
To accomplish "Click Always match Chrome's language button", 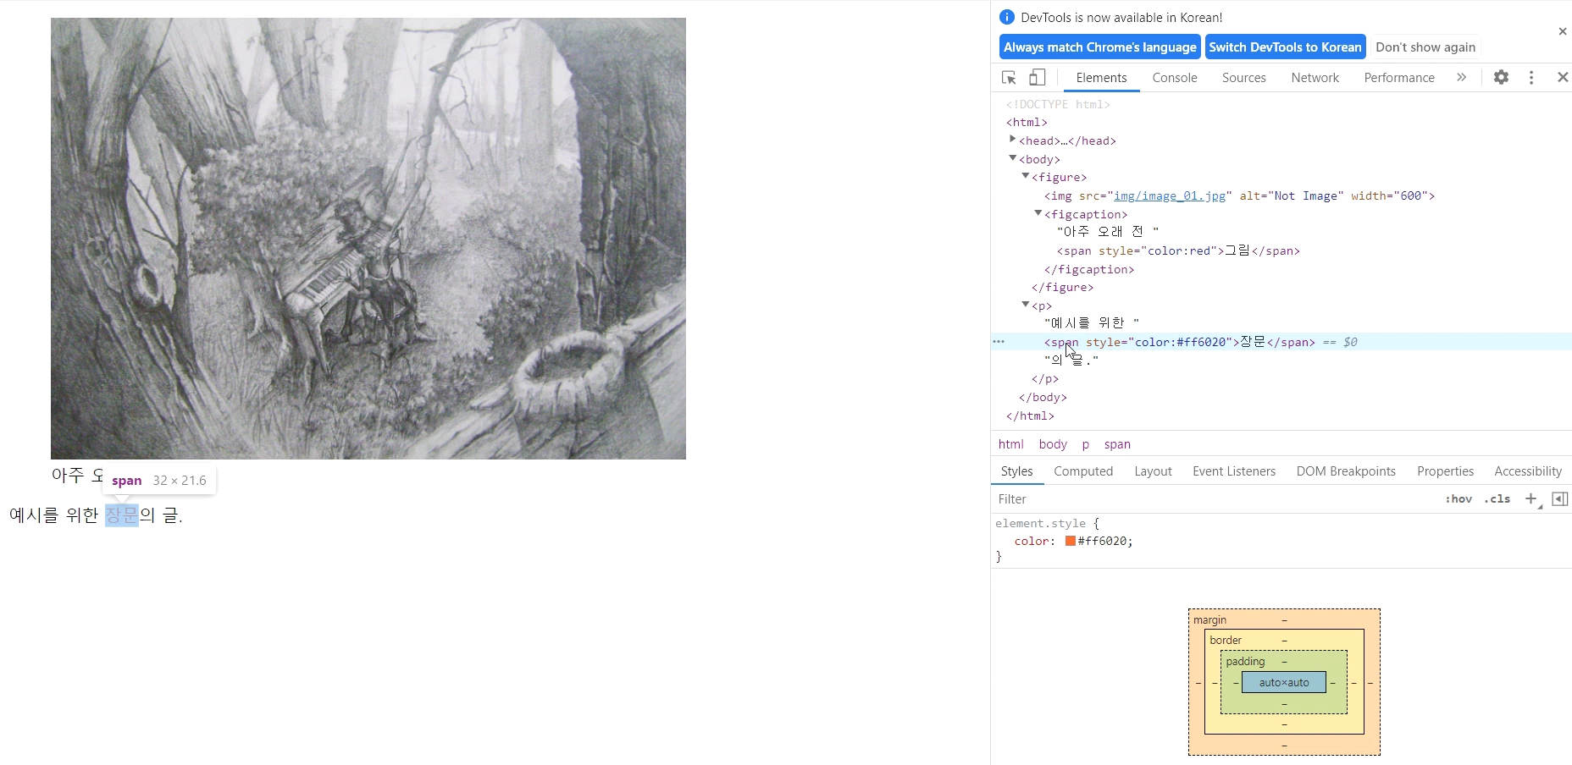I will pos(1100,47).
